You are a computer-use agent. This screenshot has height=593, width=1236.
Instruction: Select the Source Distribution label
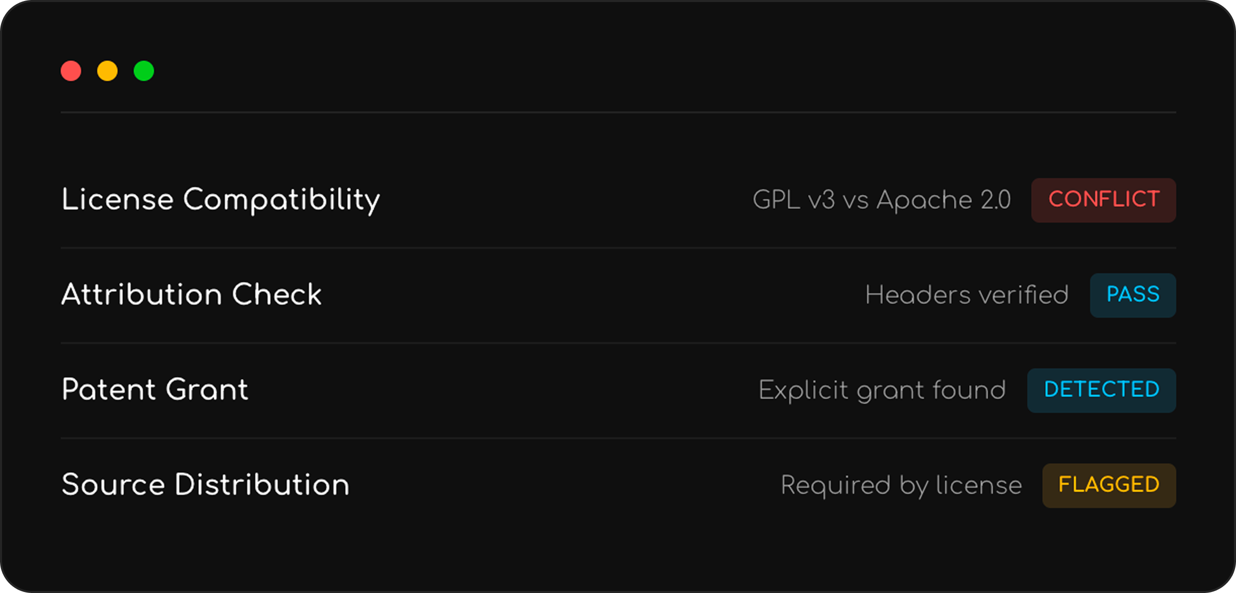point(206,485)
